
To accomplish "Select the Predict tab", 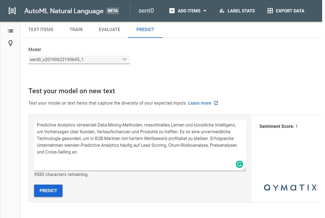I will [x=145, y=30].
